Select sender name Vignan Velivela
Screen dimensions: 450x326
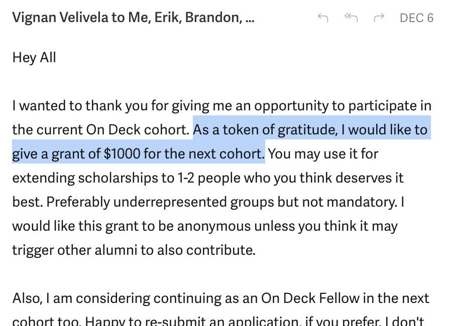[x=60, y=18]
